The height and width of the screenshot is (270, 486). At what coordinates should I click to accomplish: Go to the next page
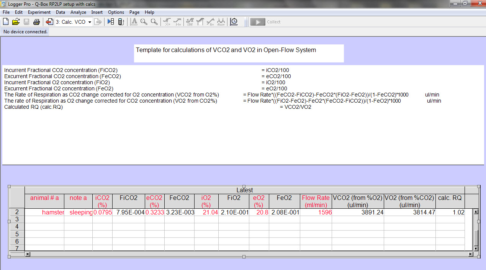tap(98, 22)
